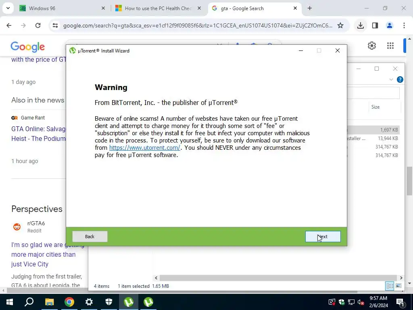Click the File Explorer horizontal scrollbar

[x=278, y=278]
